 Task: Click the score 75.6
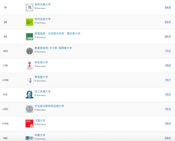pos(168,66)
